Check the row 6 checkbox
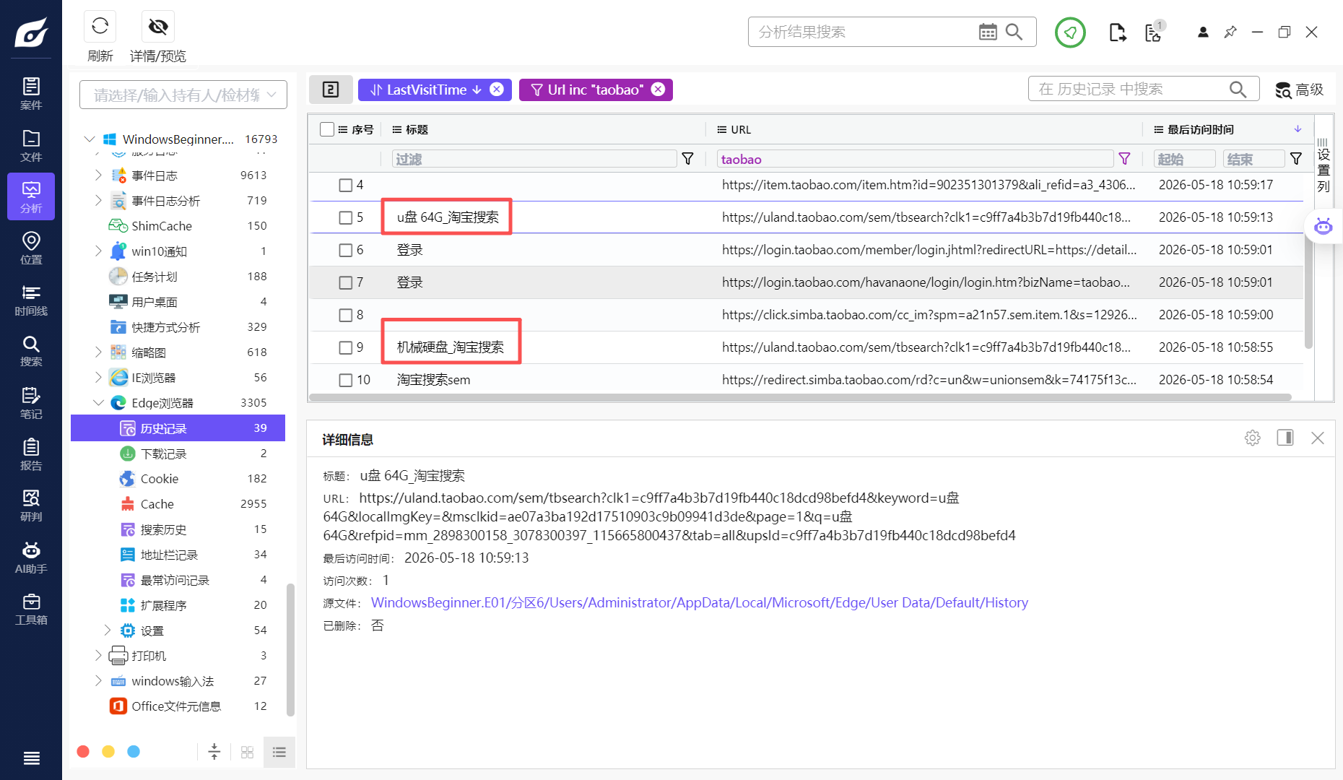Image resolution: width=1343 pixels, height=780 pixels. point(346,250)
